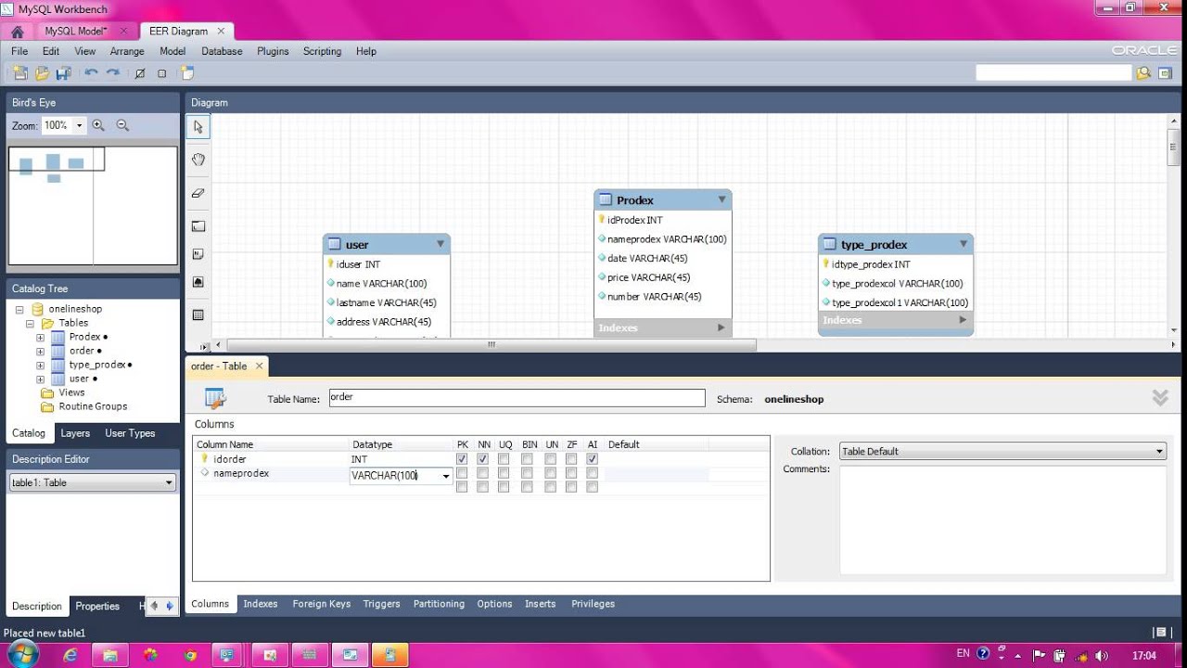
Task: Expand the type_prodex table tree node
Action: 40,365
